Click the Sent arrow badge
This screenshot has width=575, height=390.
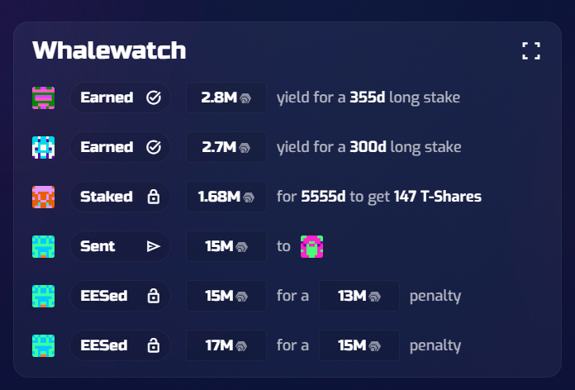(120, 246)
